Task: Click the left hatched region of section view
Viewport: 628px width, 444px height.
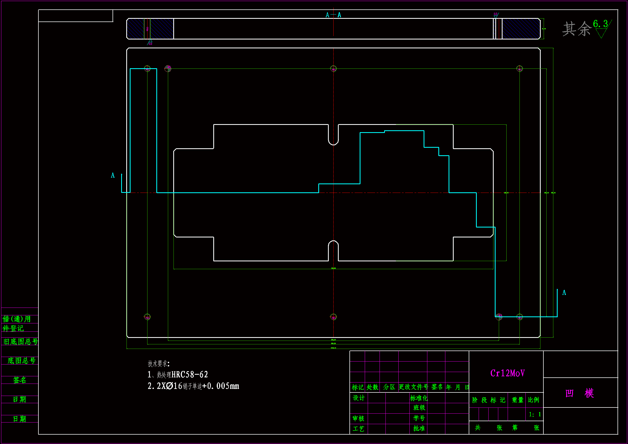Action: coord(162,29)
